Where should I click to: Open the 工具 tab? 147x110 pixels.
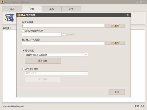[x=52, y=9]
